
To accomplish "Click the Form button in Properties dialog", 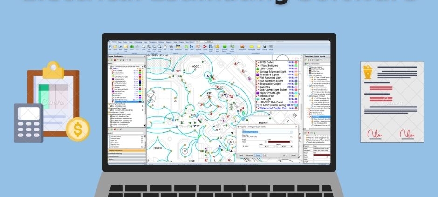I will [x=258, y=155].
